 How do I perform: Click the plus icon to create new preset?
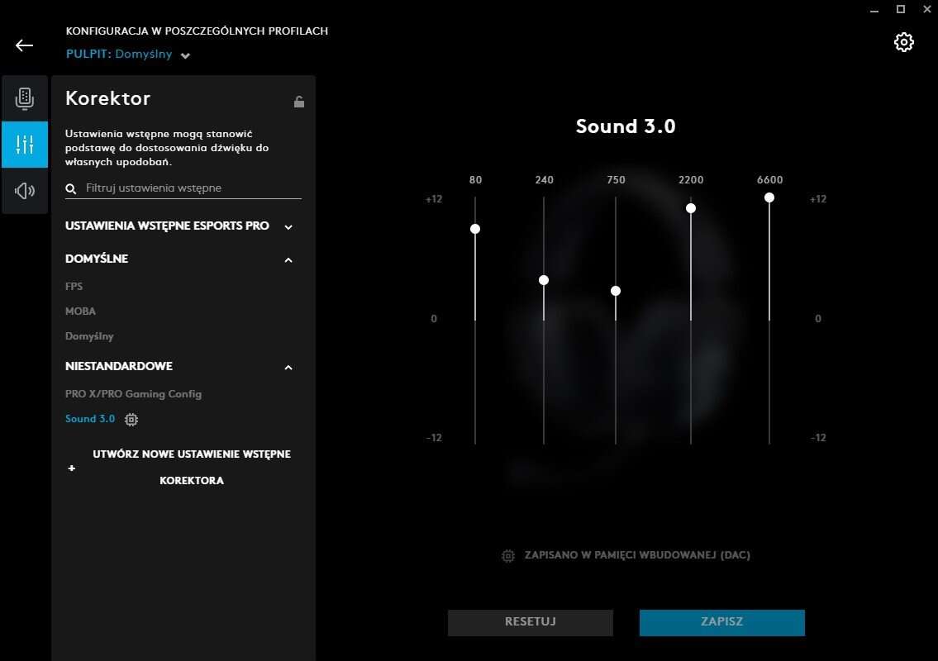coord(72,468)
